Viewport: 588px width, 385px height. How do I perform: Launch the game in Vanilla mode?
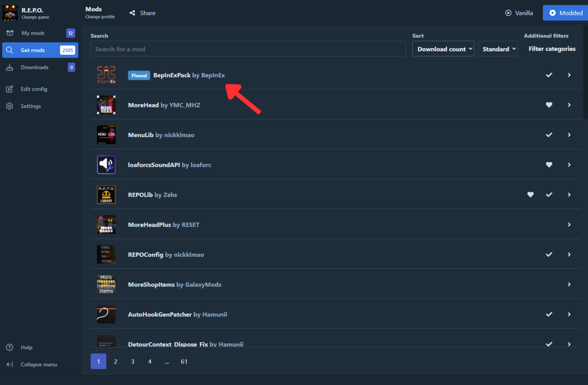point(519,13)
